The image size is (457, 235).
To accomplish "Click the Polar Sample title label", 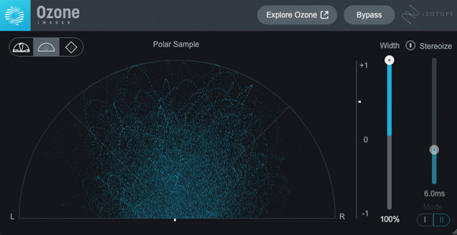I will 176,44.
